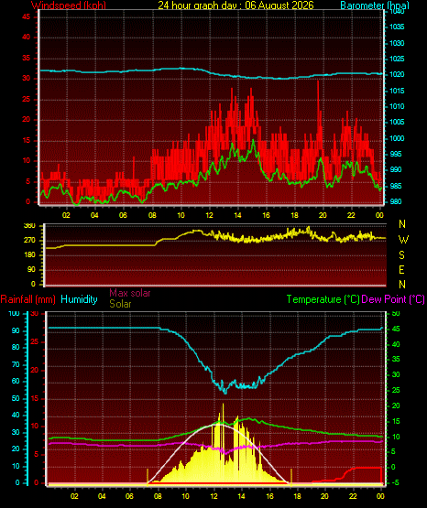Click the 12 hour label under the bottom chart
The image size is (427, 508).
click(x=213, y=496)
